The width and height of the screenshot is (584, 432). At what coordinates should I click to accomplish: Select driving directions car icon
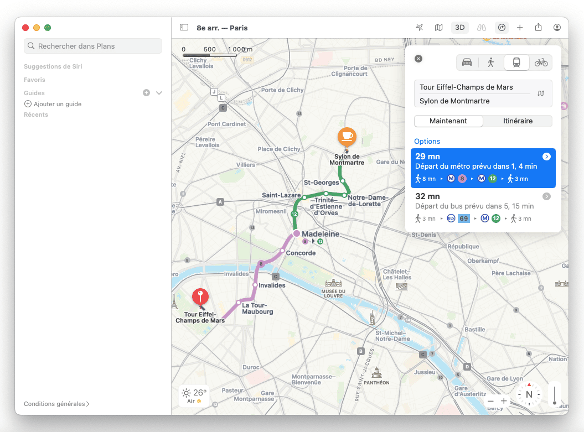tap(467, 63)
